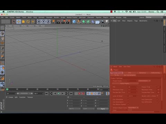Click the Floor environment icon

[x=98, y=22]
